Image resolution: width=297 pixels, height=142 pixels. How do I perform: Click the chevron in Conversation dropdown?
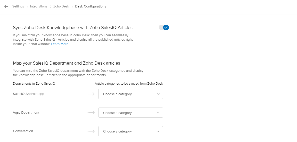coord(158,131)
